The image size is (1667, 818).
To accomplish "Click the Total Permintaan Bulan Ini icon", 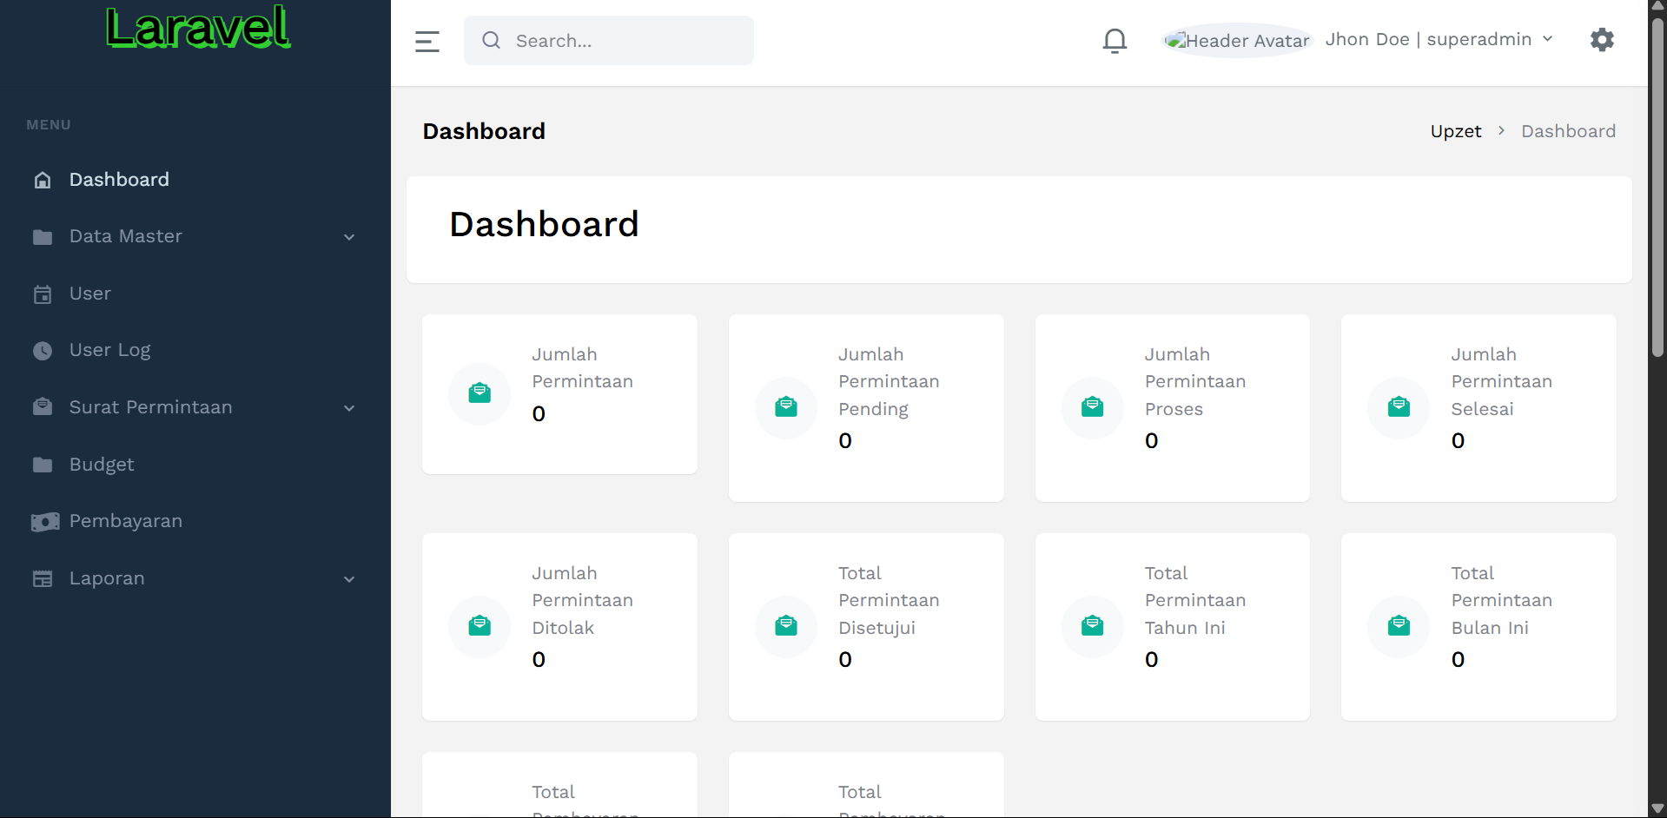I will coord(1398,626).
